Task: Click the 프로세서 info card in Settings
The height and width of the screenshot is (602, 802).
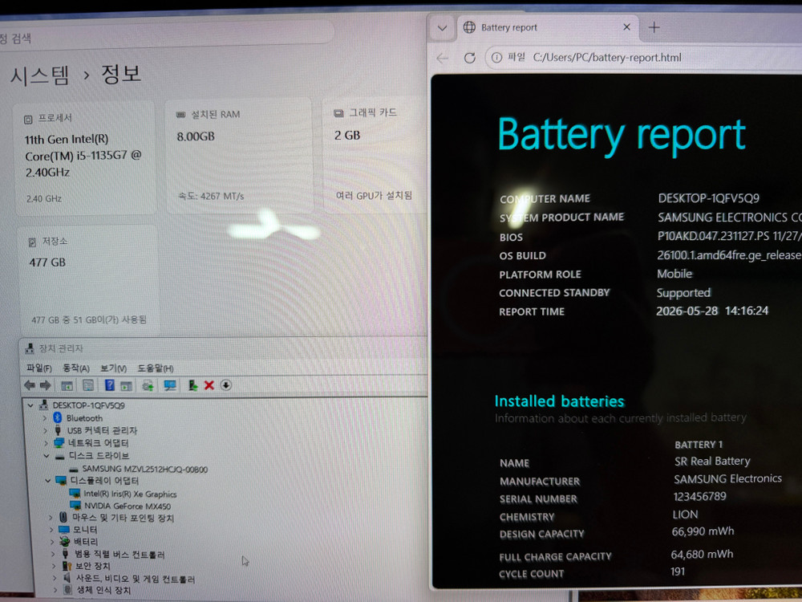Action: pyautogui.click(x=84, y=157)
